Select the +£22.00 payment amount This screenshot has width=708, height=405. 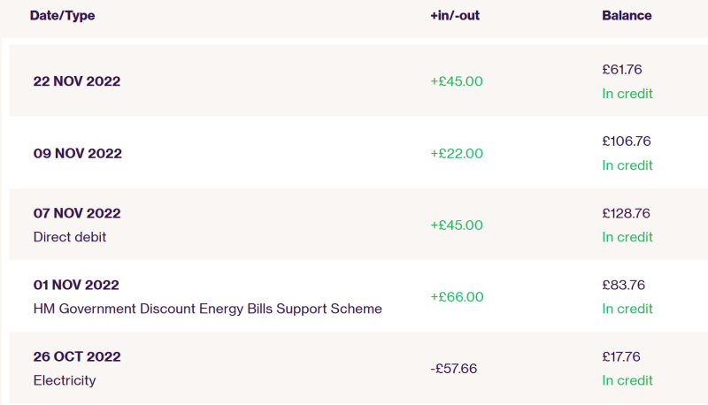coord(457,153)
